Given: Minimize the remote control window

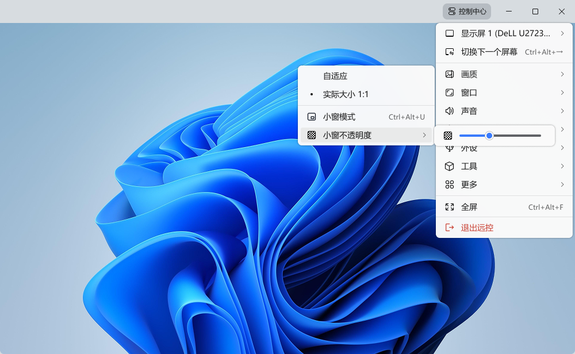Looking at the screenshot, I should pos(509,11).
